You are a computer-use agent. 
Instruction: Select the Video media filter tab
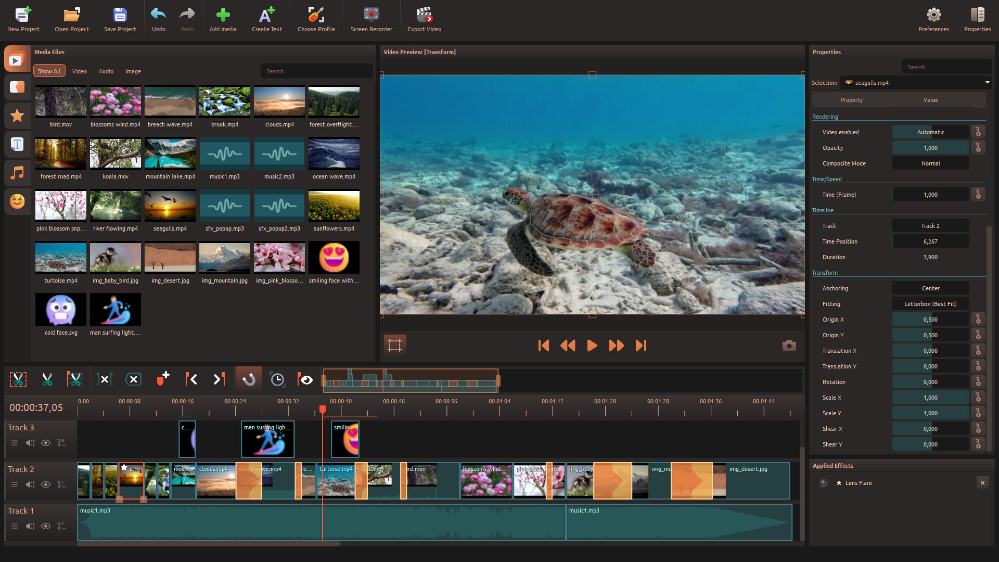click(80, 71)
